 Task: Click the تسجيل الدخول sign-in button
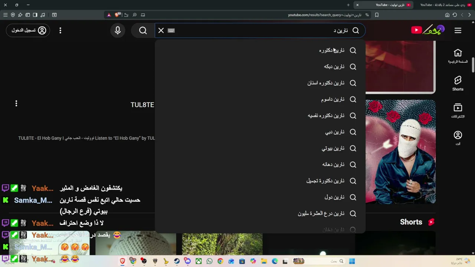pos(28,30)
